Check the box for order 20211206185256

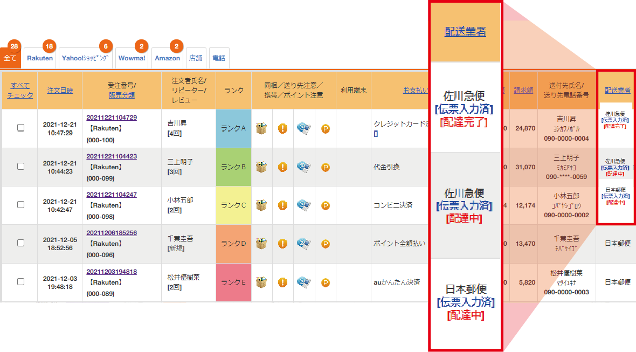[20, 243]
